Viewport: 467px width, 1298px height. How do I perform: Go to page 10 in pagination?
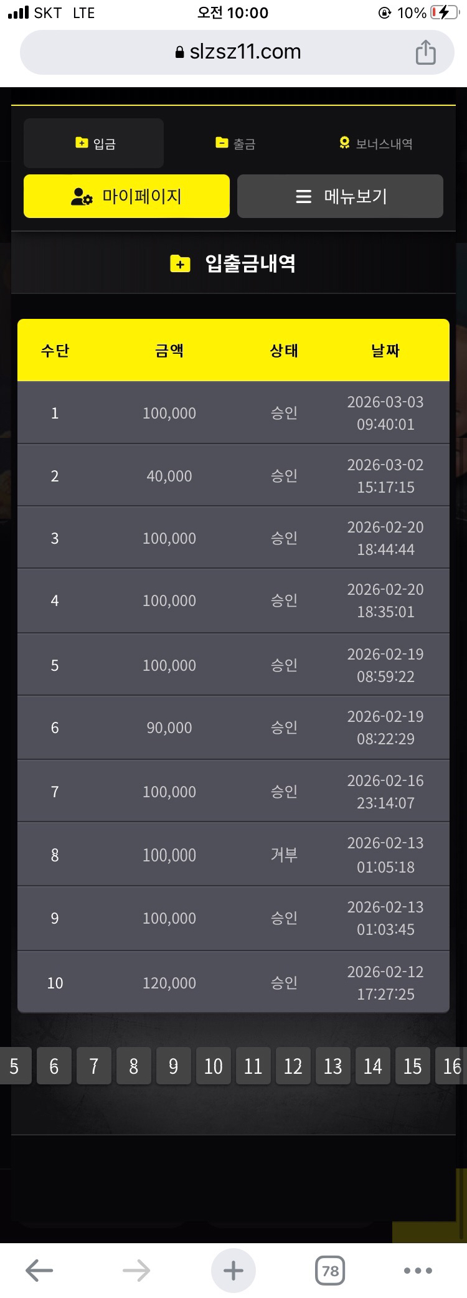(x=214, y=1066)
